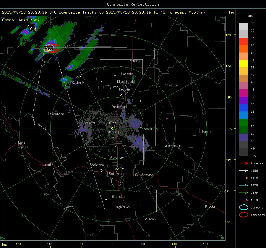Click the Sylvan map label
Screen dimensions: 266x248
click(113, 87)
